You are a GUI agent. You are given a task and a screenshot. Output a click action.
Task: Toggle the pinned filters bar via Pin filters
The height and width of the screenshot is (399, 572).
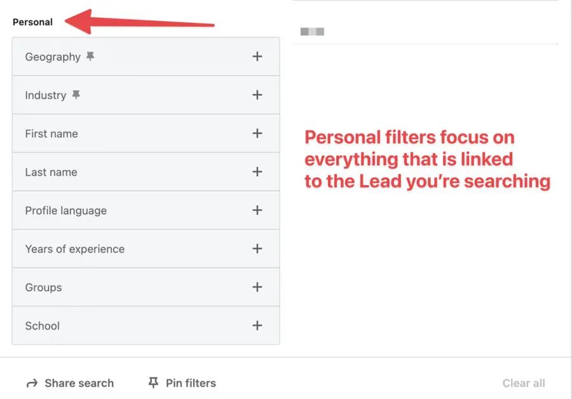pos(184,382)
